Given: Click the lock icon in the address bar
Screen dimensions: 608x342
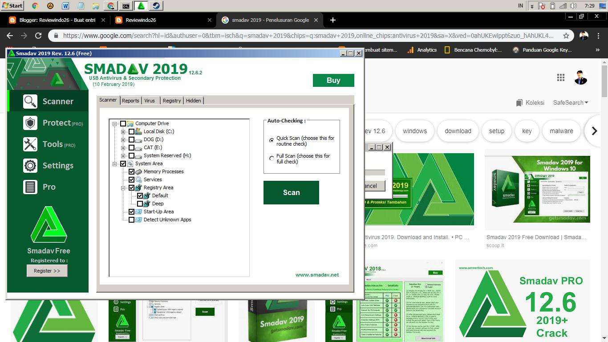Looking at the screenshot, I should [x=55, y=36].
